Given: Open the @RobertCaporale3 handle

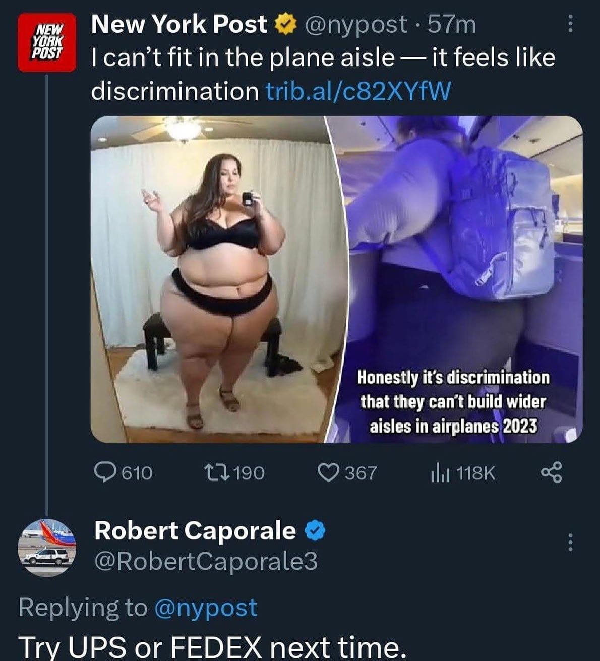Looking at the screenshot, I should (x=206, y=561).
